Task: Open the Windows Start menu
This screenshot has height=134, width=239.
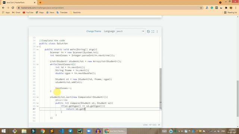Action: pyautogui.click(x=3, y=131)
